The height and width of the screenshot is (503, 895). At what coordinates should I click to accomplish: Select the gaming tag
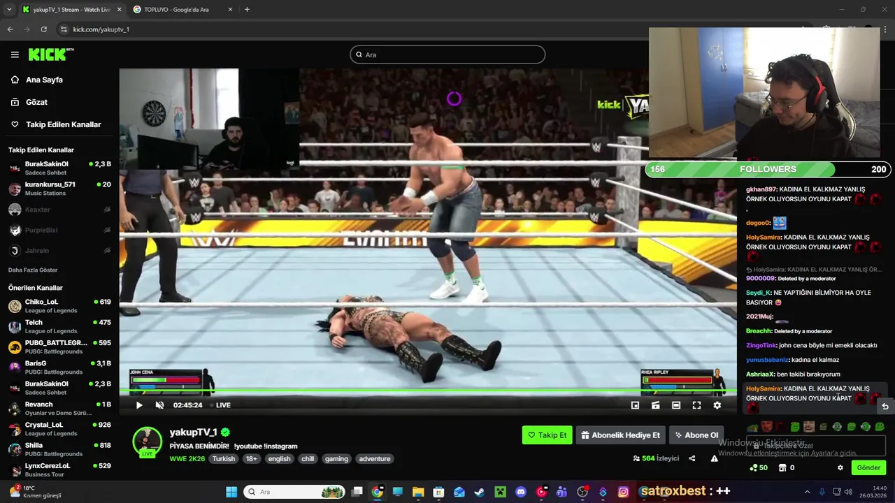tap(336, 459)
